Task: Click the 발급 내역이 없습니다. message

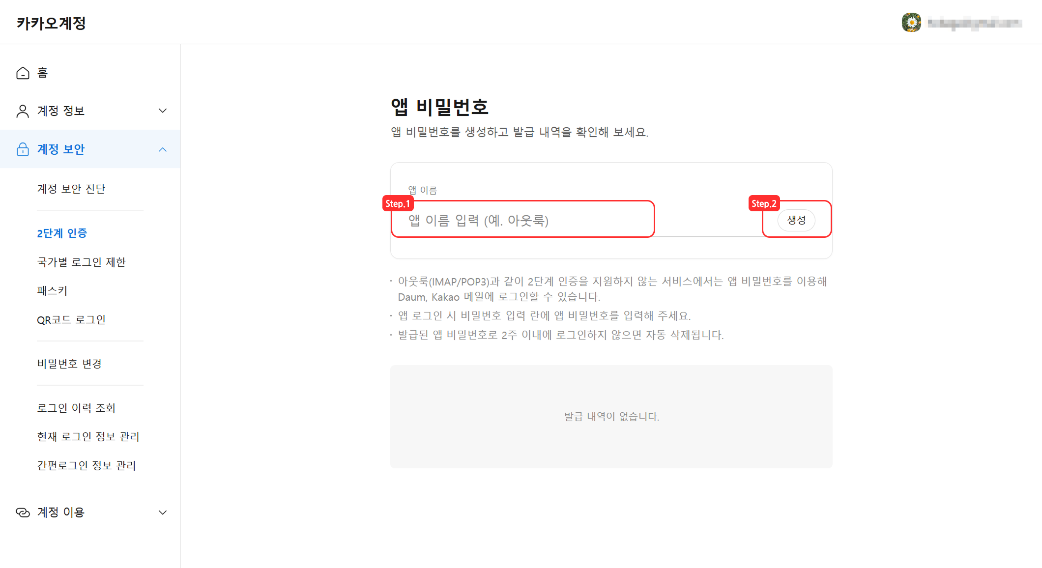Action: tap(611, 417)
